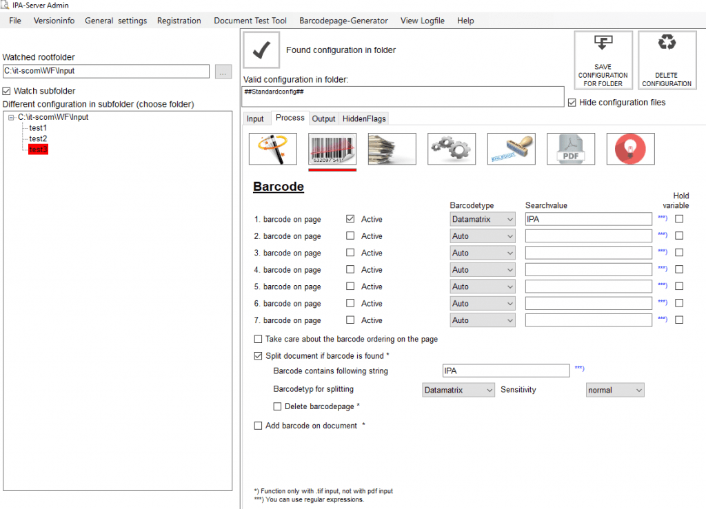Toggle the Watch subfolder checkbox
Viewport: 706px width, 509px height.
pyautogui.click(x=7, y=91)
